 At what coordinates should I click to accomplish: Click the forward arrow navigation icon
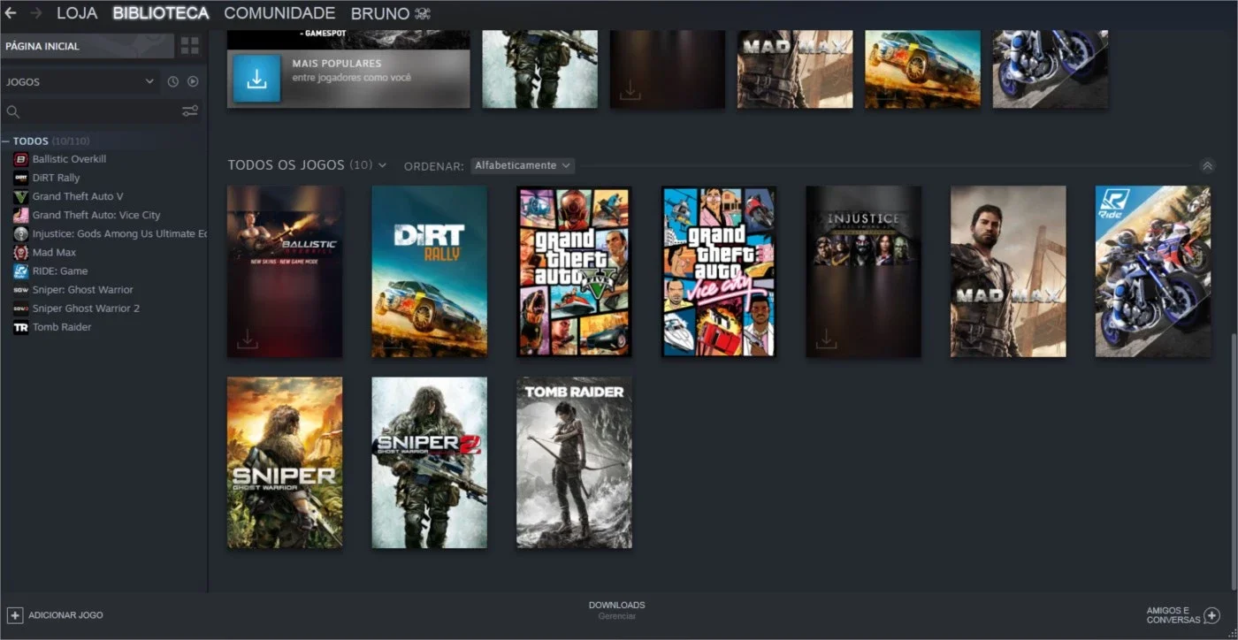[36, 13]
